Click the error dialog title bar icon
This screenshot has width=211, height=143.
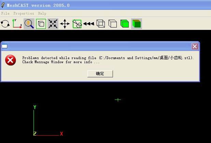(x=4, y=46)
